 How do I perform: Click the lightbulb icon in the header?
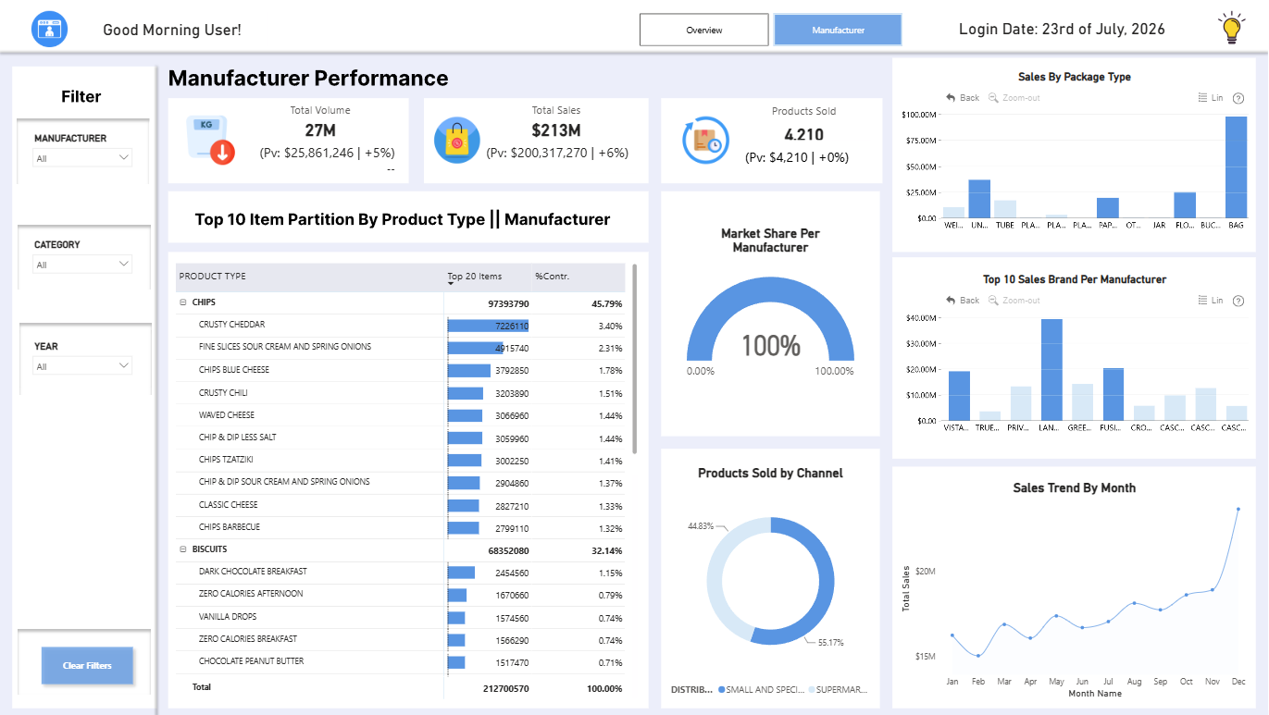1230,29
